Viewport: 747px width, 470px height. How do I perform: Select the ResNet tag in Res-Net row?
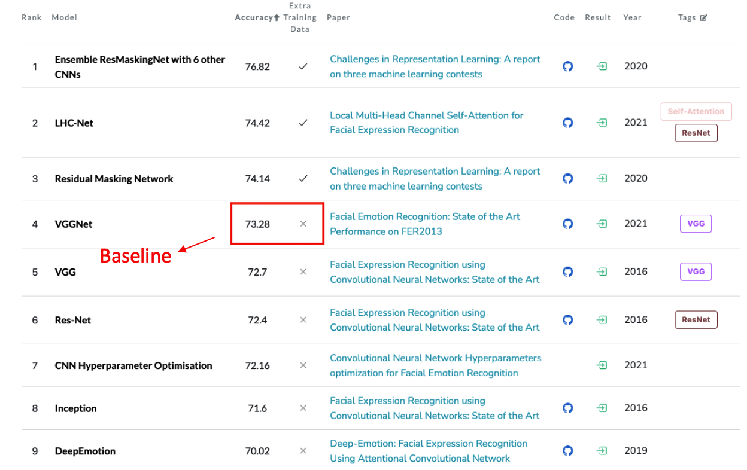[x=696, y=320]
